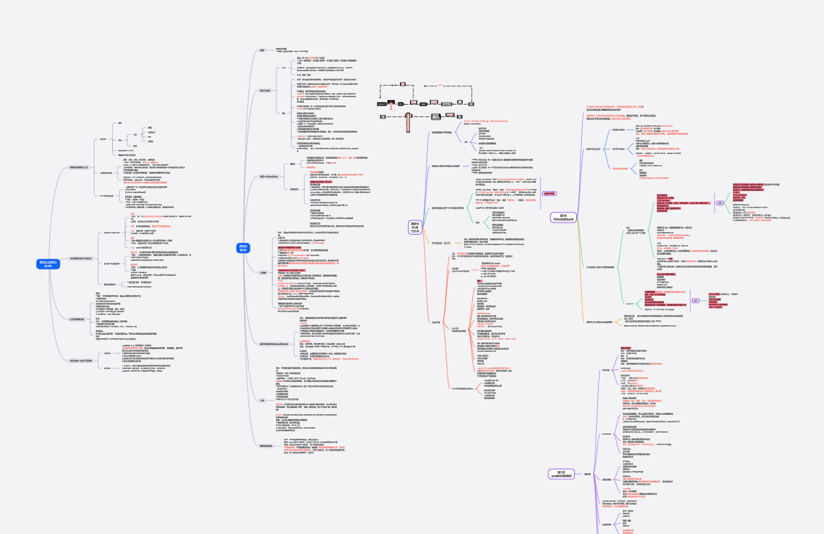The image size is (824, 534).
Task: Select the first black box in the flowchart's top row
Action: [x=381, y=104]
